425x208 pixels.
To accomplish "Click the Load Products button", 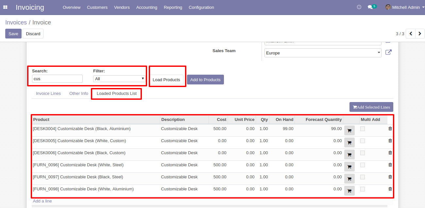I will [166, 80].
